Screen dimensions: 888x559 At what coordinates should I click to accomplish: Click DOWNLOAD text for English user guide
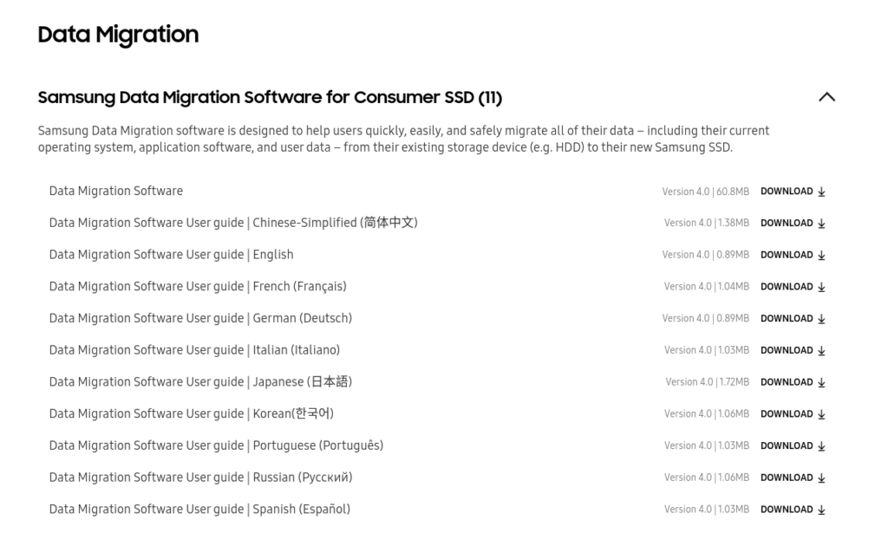(787, 255)
